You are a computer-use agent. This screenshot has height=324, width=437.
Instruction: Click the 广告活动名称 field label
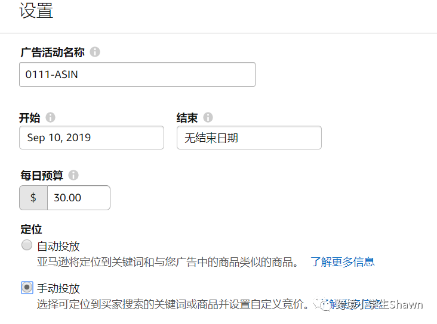(52, 52)
